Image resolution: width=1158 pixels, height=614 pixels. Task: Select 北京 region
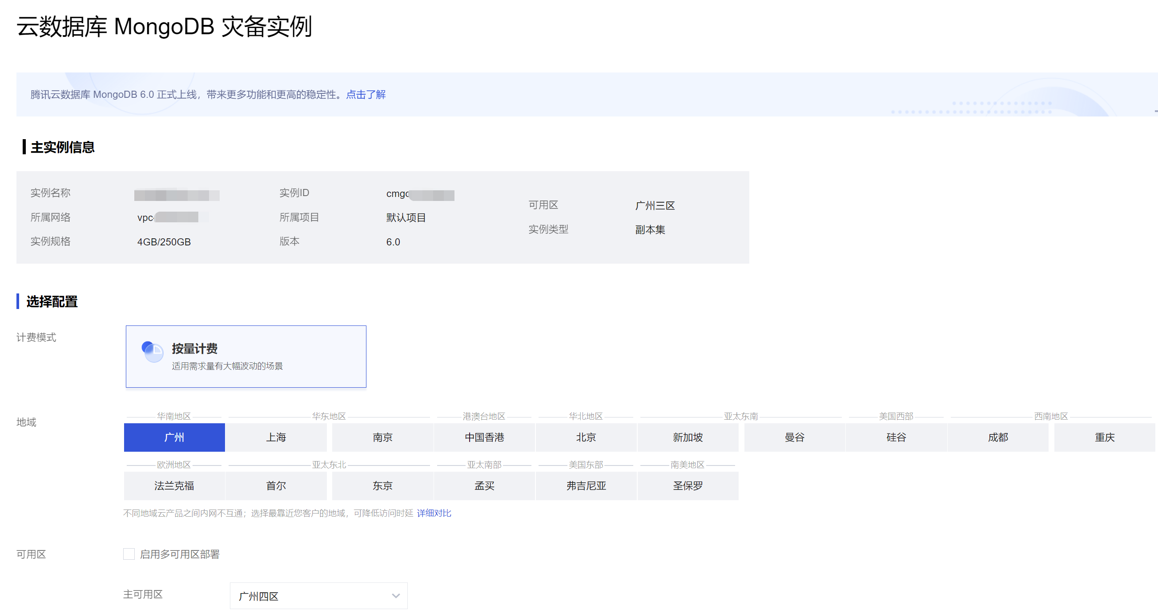tap(586, 437)
